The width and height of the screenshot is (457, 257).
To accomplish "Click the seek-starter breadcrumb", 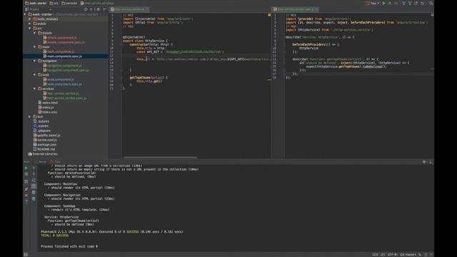I will (36, 3).
